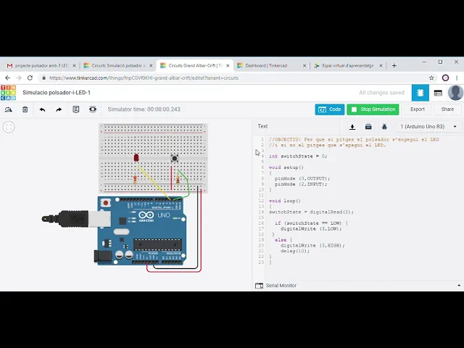Viewport: 464px width, 348px height.
Task: Click the Tinkercad logo
Action: pos(8,93)
